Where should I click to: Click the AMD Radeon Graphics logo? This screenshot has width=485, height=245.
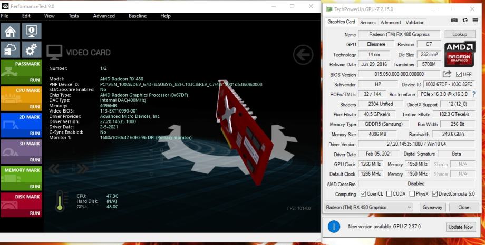tap(460, 54)
